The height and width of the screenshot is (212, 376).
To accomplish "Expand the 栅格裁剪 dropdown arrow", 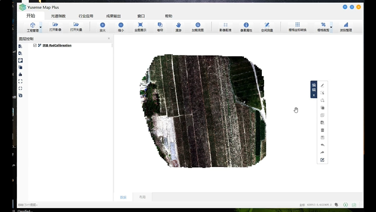I will [x=332, y=27].
